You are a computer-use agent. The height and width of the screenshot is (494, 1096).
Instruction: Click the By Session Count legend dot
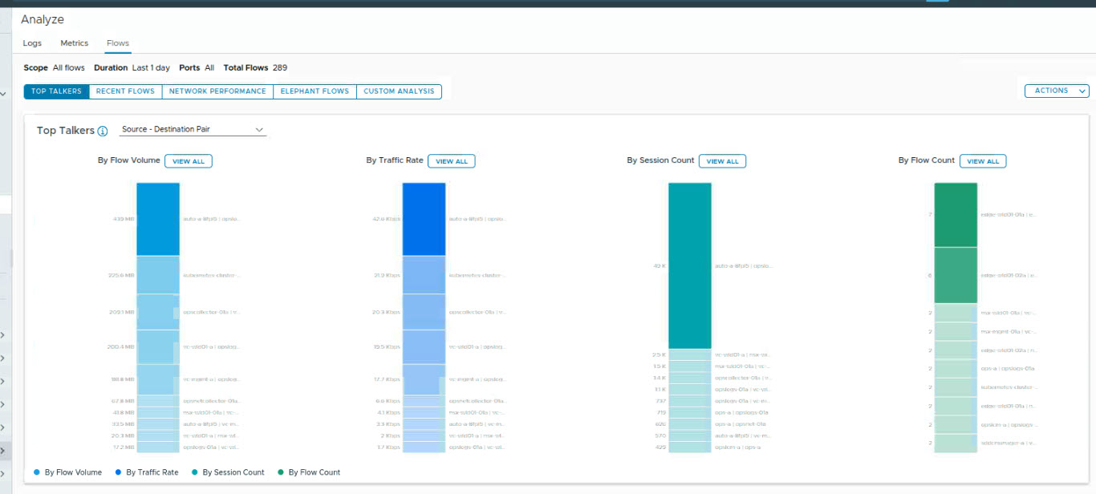point(195,472)
